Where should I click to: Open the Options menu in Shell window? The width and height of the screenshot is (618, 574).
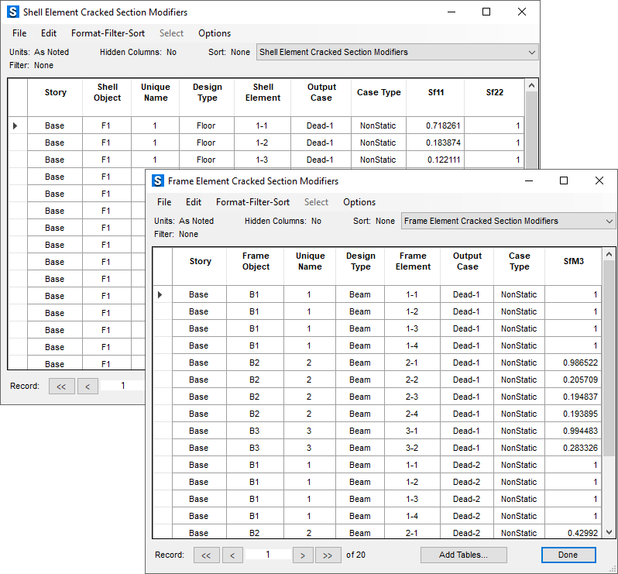(215, 33)
